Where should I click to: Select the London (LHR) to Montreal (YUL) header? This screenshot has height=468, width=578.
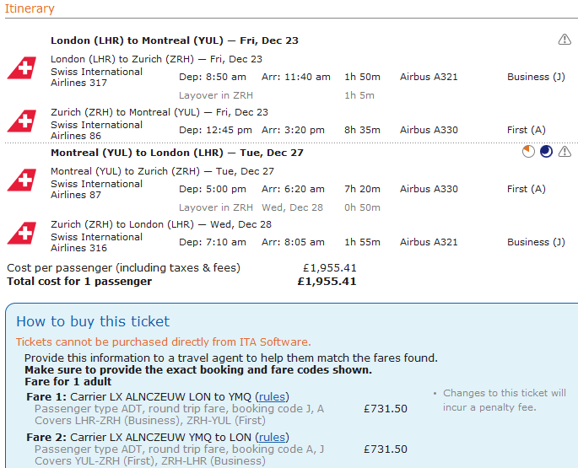tap(175, 40)
